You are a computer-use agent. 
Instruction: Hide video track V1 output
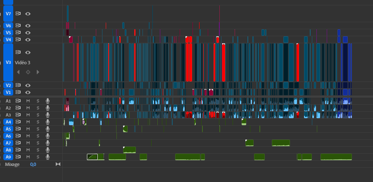pos(28,92)
